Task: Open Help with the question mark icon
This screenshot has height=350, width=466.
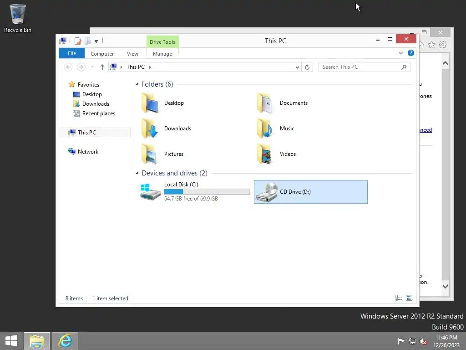Action: 411,53
